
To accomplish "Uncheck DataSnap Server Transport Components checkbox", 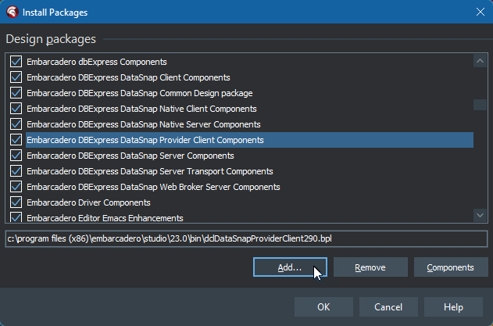I will coord(16,171).
